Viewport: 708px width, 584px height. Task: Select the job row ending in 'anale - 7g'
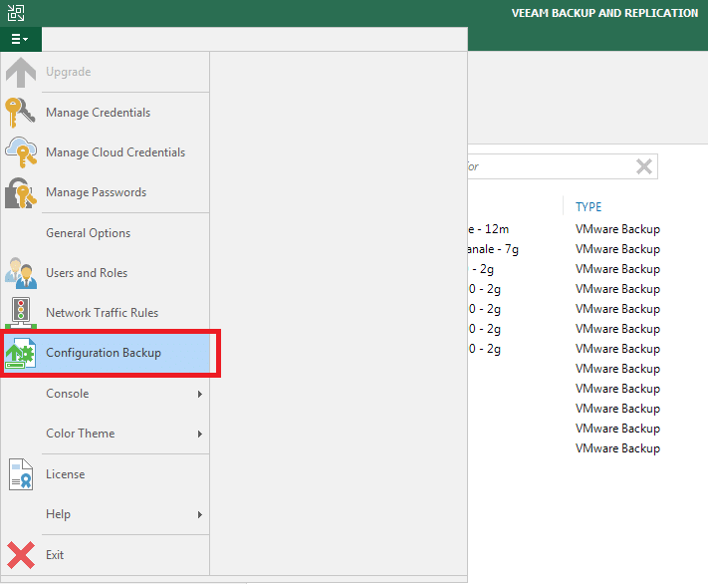(493, 249)
